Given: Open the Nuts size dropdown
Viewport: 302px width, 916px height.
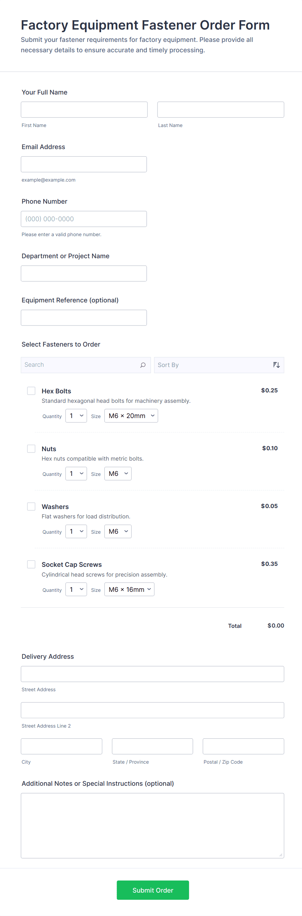Looking at the screenshot, I should coord(118,474).
